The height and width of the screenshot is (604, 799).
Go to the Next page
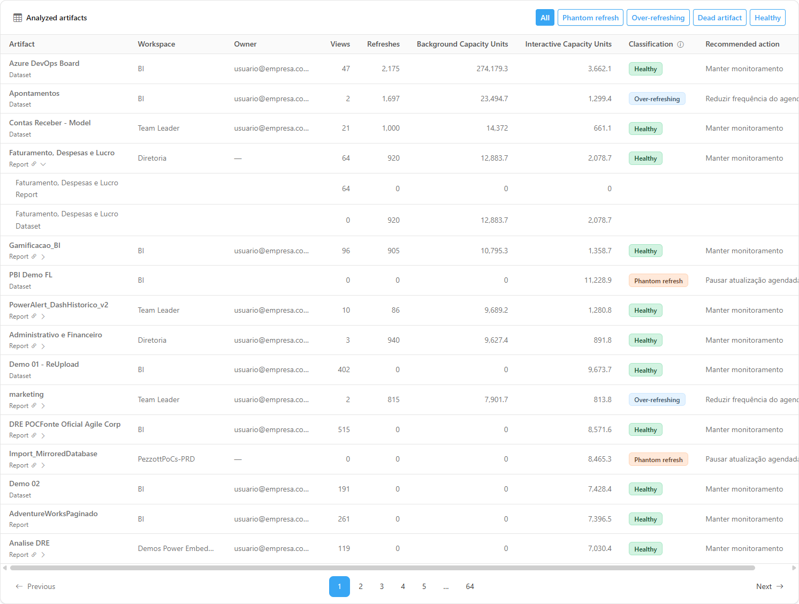770,586
